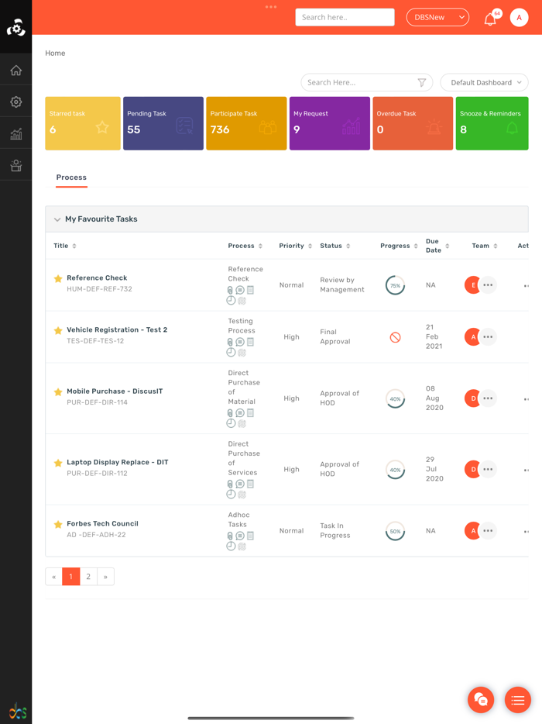Click the three dots handle in header
Image resolution: width=542 pixels, height=724 pixels.
pos(271,7)
